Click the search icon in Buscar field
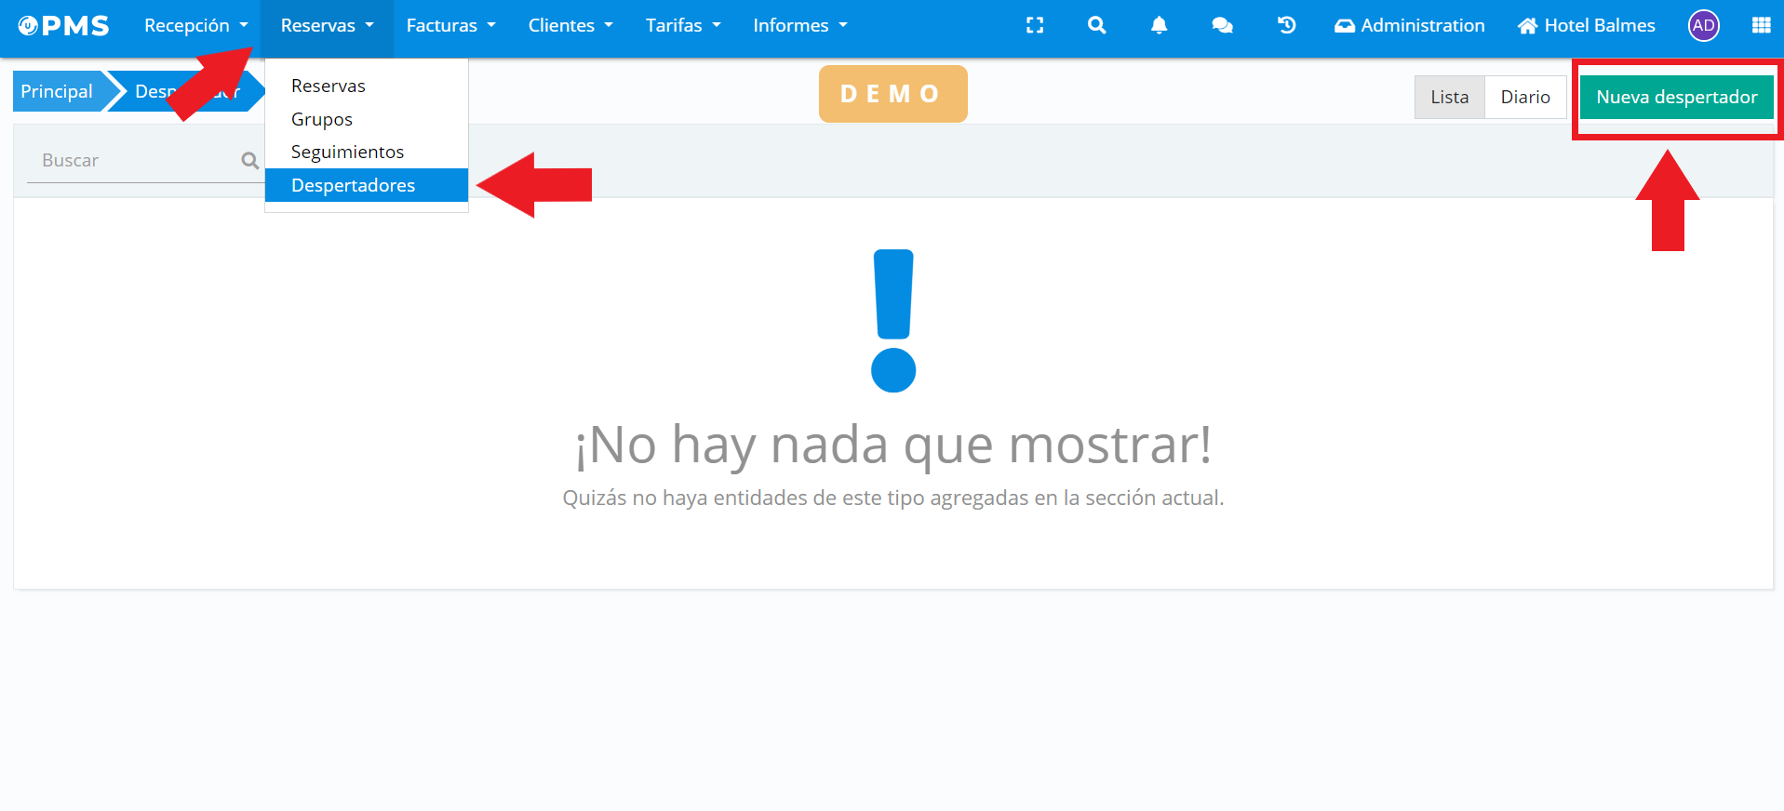The height and width of the screenshot is (811, 1784). 249,160
